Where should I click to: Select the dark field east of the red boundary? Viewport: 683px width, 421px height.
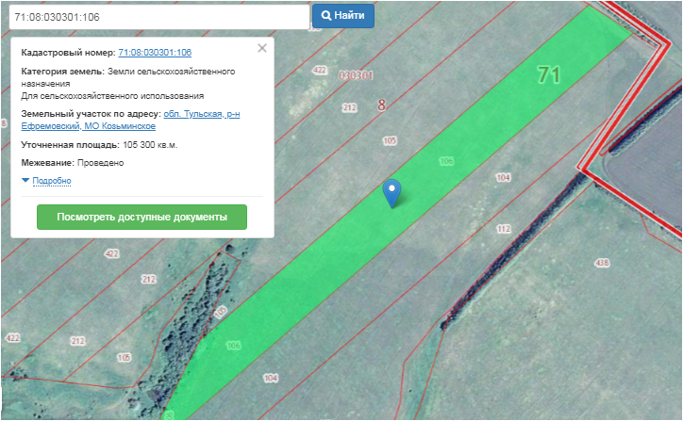[x=646, y=170]
